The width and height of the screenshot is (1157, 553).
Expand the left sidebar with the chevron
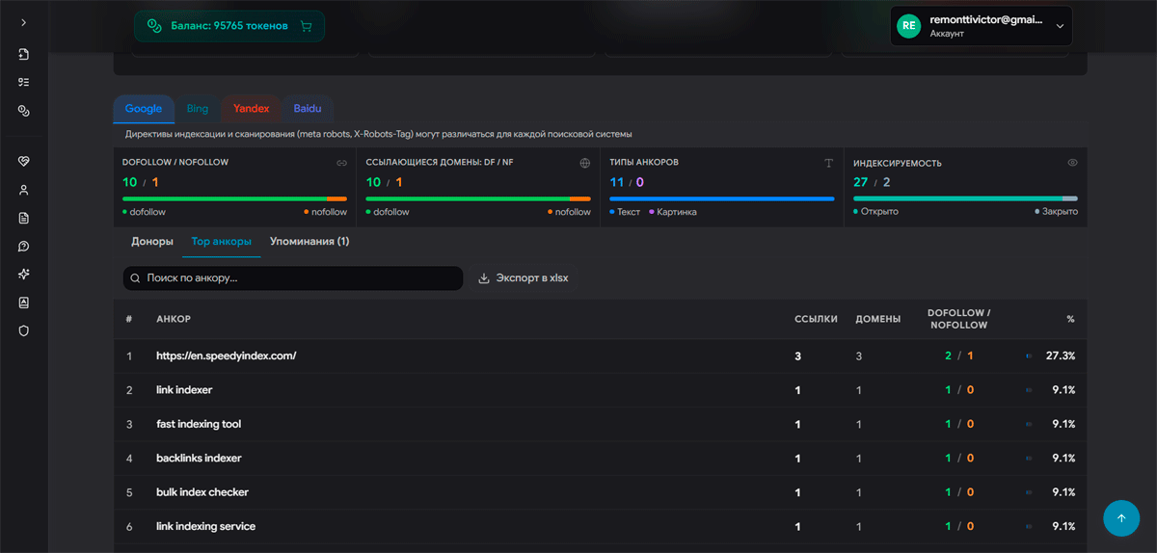(x=24, y=22)
